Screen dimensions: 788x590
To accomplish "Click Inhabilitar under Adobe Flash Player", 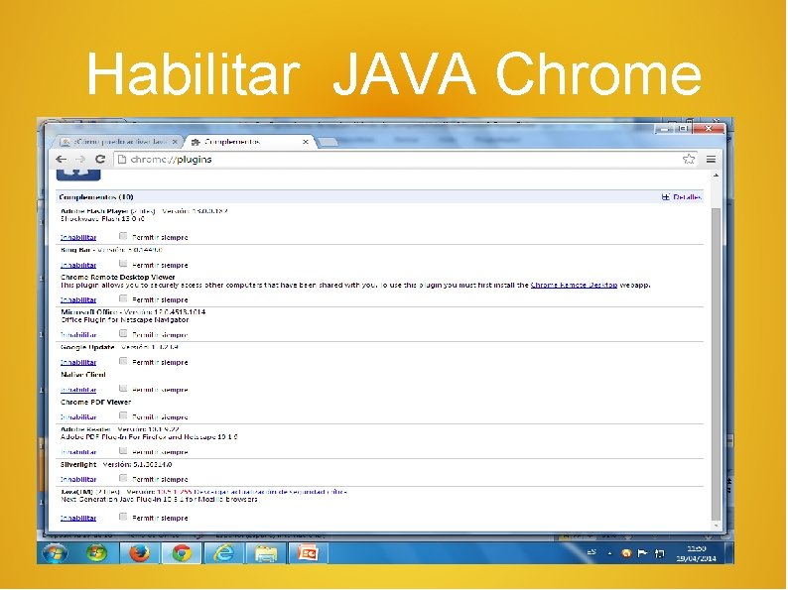I will point(78,238).
